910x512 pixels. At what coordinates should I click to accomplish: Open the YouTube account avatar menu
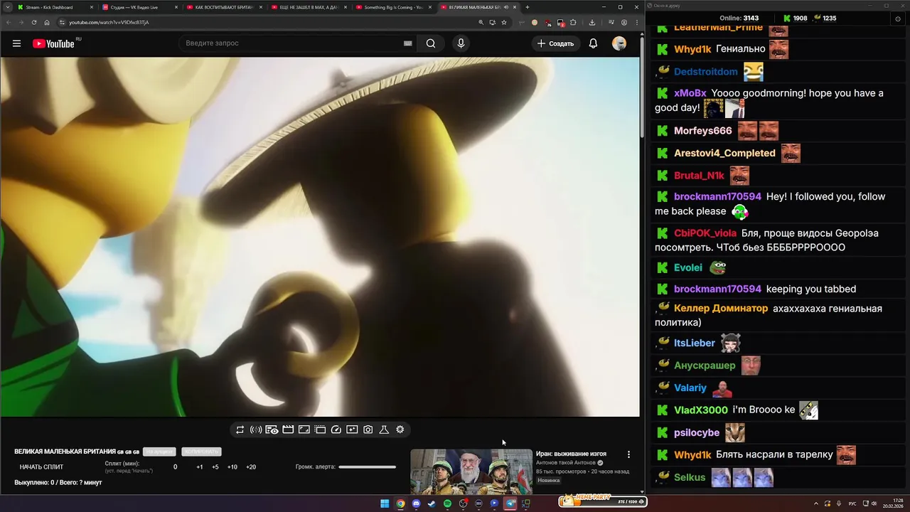coord(619,43)
